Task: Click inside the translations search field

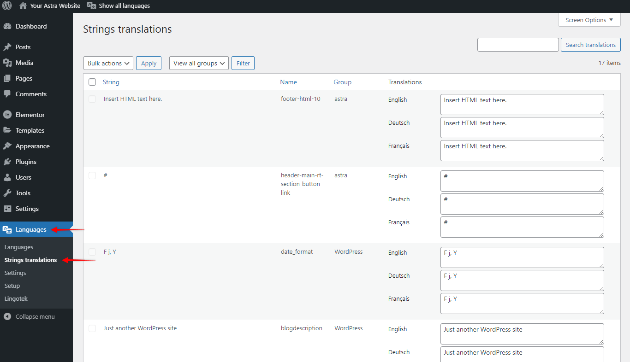Action: point(517,45)
